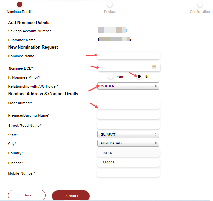Click the Nominee Name input field
Screen dimensions: 213x201
[x=128, y=56]
